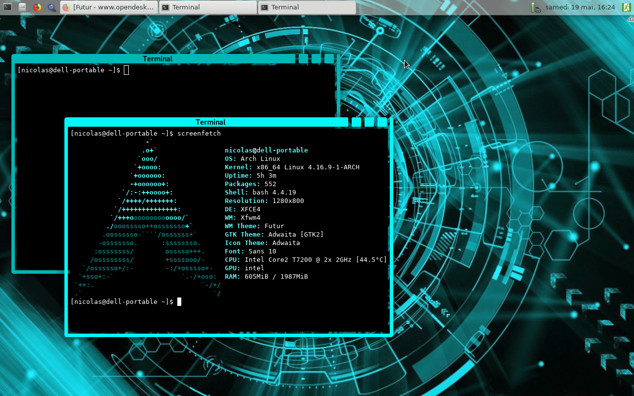The height and width of the screenshot is (396, 634).
Task: Click the empty prompt line below the screenfetch output
Action: click(x=126, y=301)
